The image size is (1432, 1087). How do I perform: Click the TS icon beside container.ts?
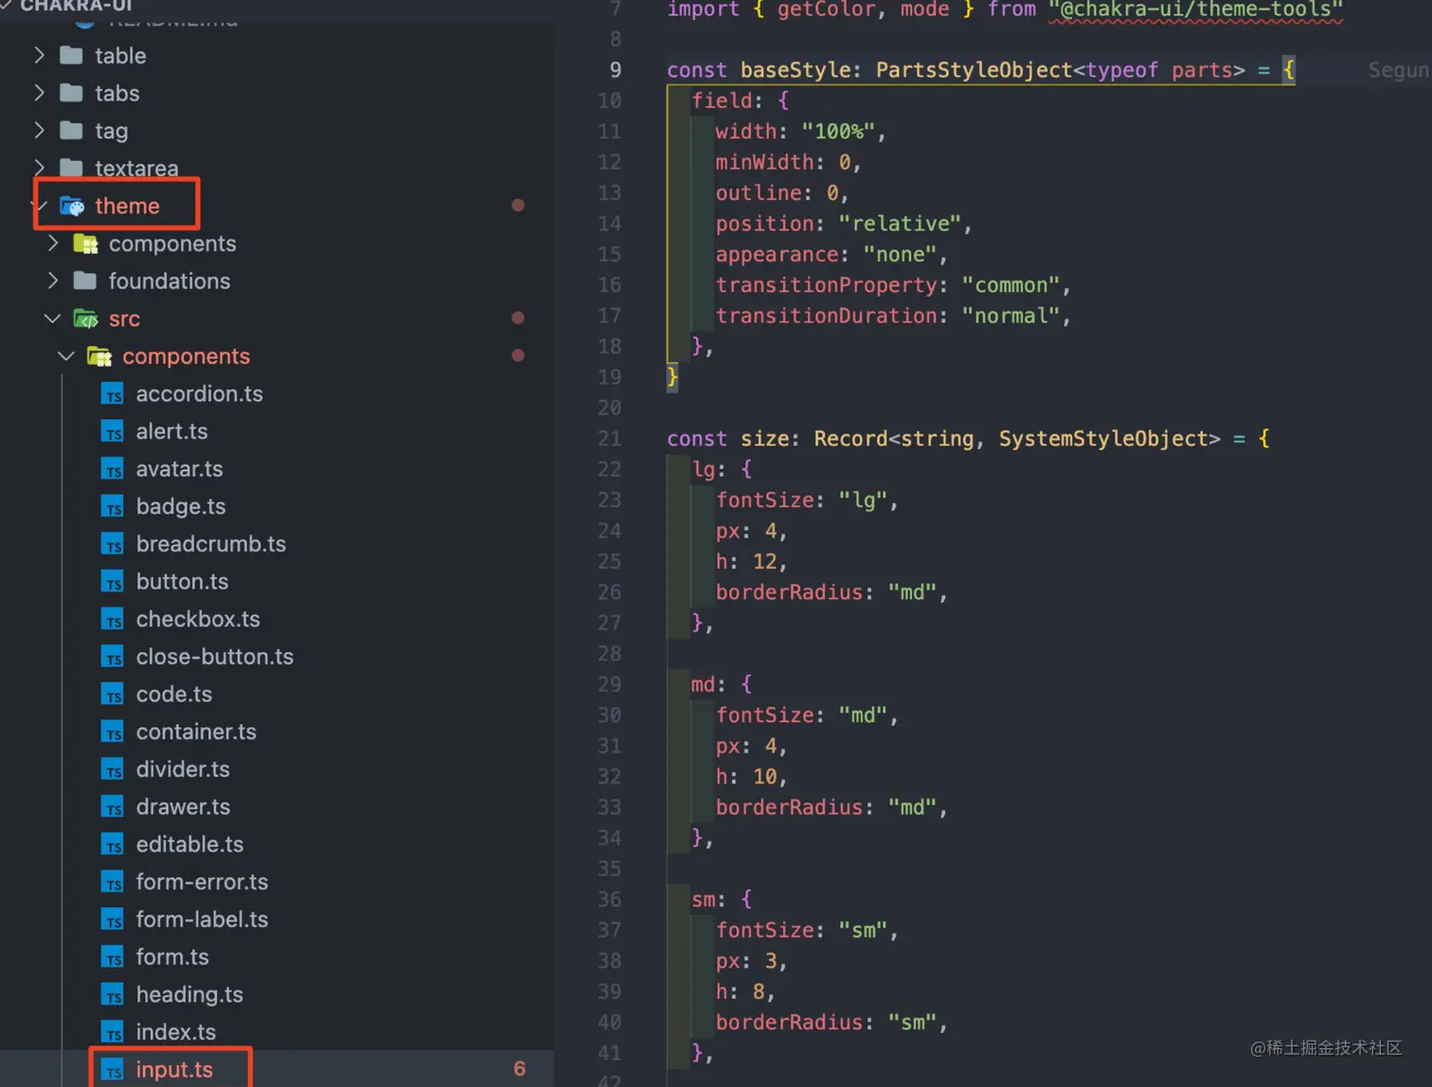click(113, 732)
